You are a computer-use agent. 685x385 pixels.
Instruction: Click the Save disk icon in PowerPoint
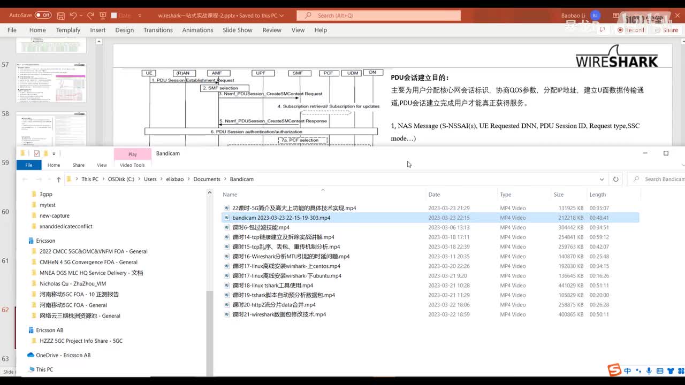pyautogui.click(x=61, y=16)
